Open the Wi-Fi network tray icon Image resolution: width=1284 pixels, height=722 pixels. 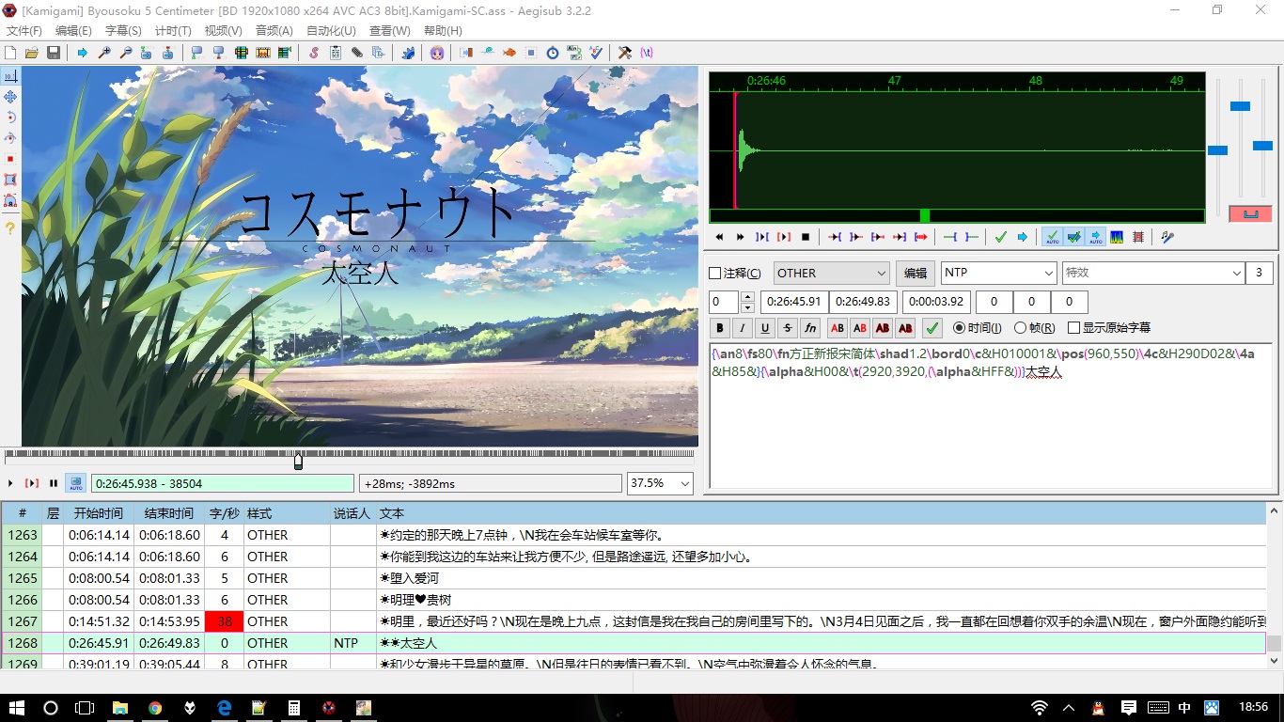click(x=1040, y=707)
